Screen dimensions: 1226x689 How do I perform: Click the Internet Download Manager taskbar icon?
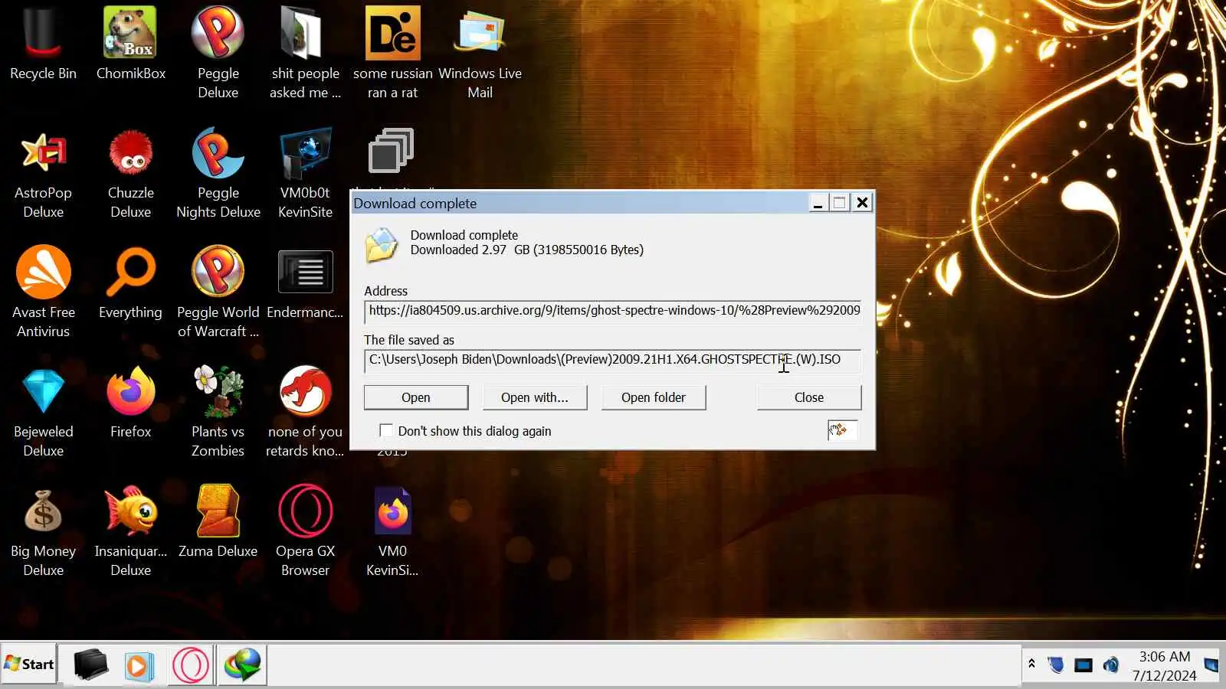[x=242, y=665]
